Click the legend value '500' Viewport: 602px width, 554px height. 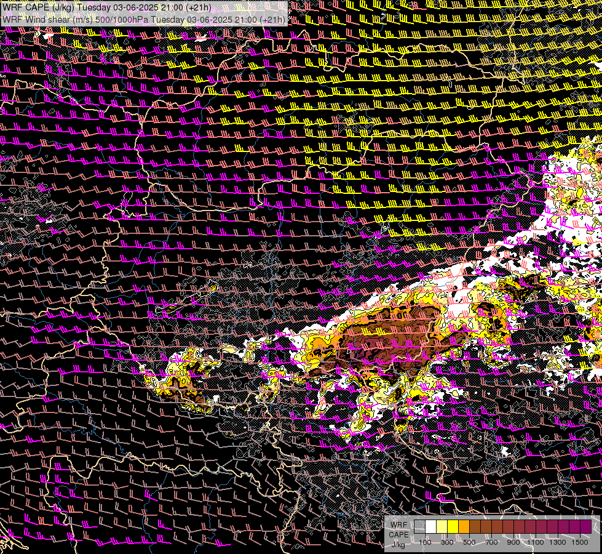(469, 542)
